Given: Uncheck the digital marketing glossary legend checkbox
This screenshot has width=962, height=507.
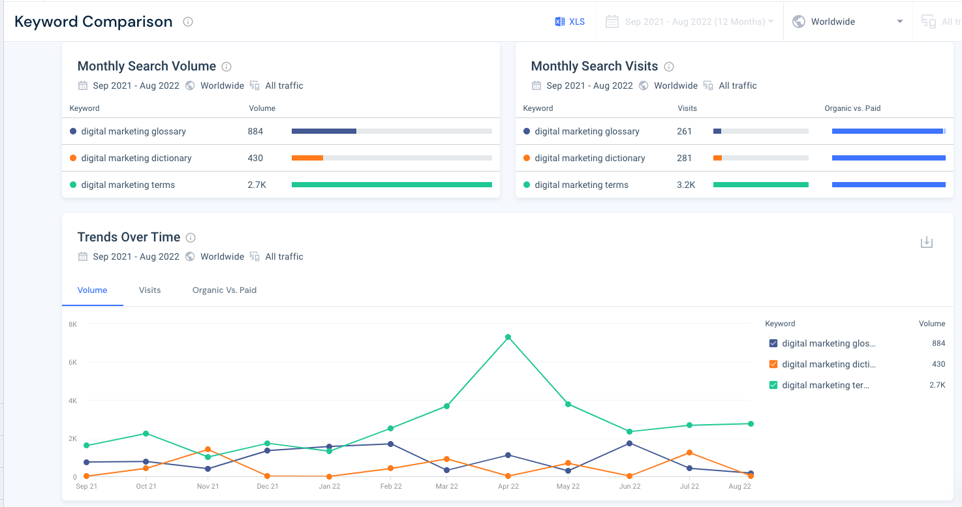Looking at the screenshot, I should point(773,343).
